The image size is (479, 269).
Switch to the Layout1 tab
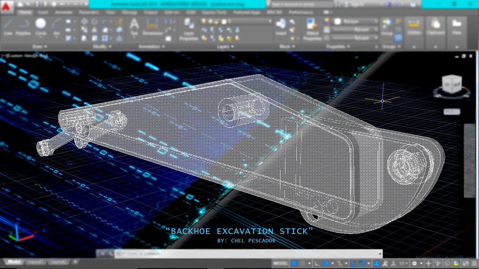pyautogui.click(x=36, y=261)
